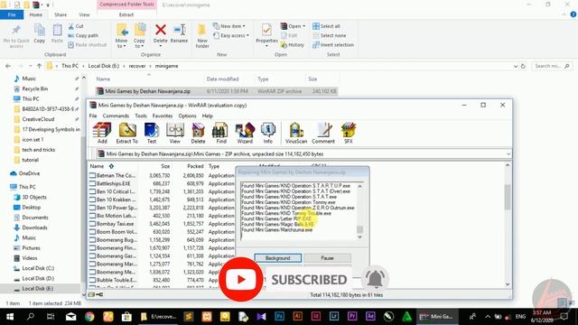Open the Find tool in WinRAR

[220, 134]
